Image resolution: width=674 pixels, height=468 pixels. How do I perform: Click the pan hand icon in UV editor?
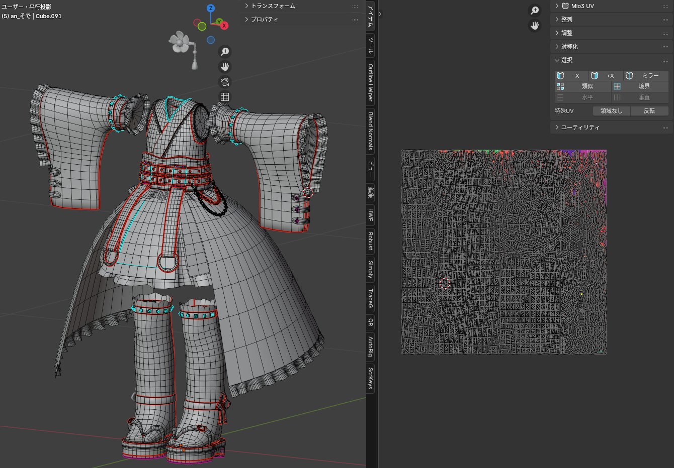535,26
